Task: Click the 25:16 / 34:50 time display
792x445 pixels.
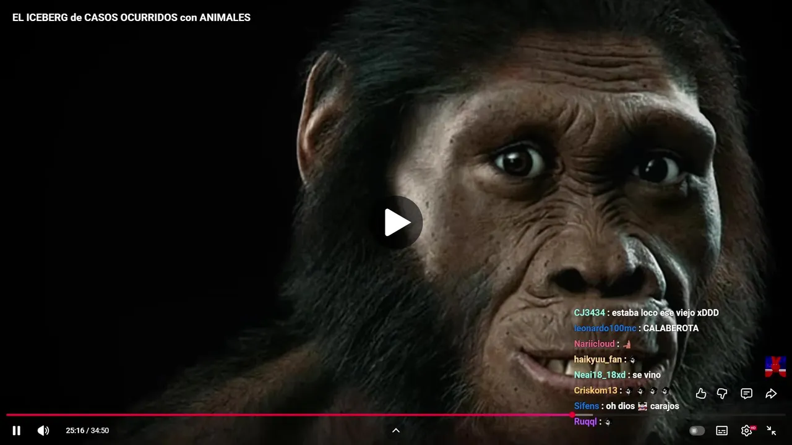Action: click(87, 431)
